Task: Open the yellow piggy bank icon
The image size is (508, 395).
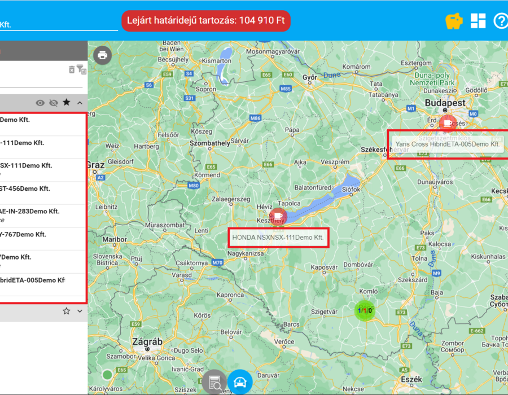Action: coord(454,21)
